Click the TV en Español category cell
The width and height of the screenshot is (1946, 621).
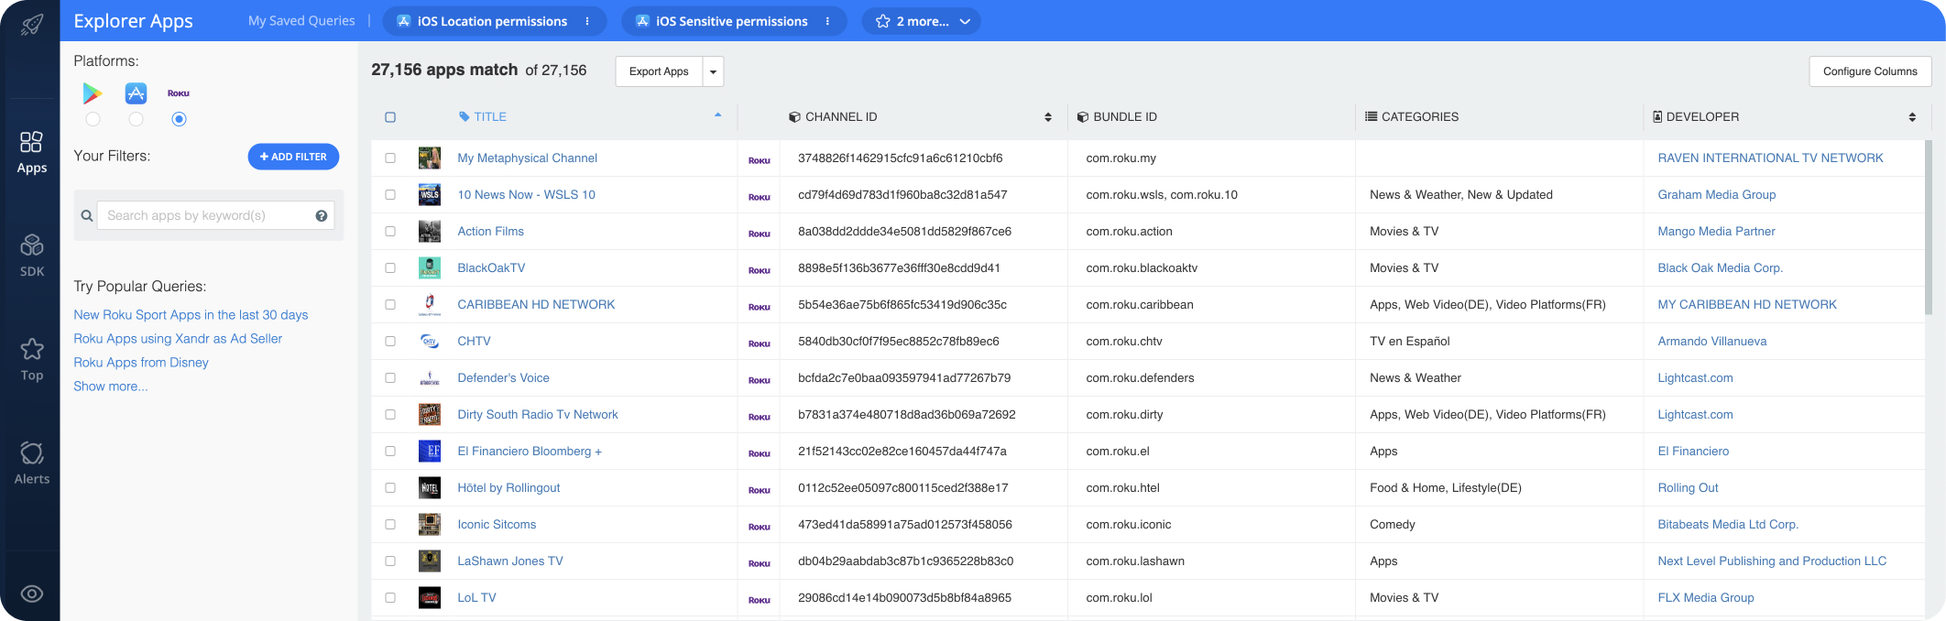pyautogui.click(x=1410, y=342)
